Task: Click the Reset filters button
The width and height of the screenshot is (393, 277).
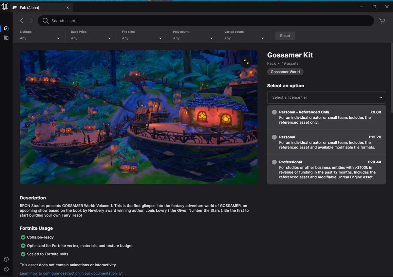Action: (285, 36)
